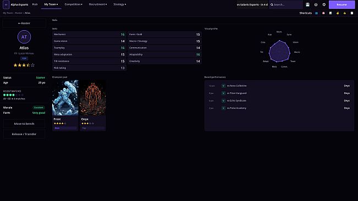Screen dimensions: 358x201
Task: Click the Mechanics skill row
Action: (89, 35)
